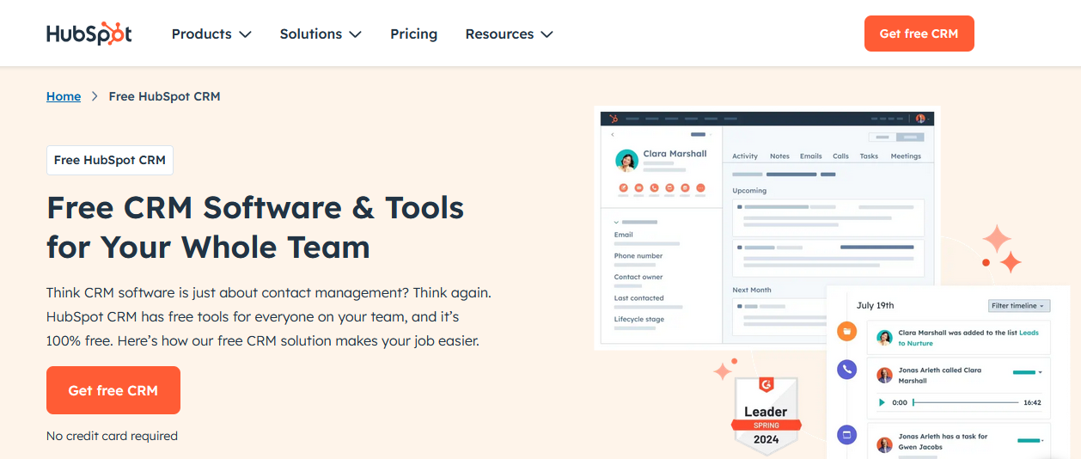Click the 16:42 recording duration
The image size is (1081, 459).
coord(1032,402)
